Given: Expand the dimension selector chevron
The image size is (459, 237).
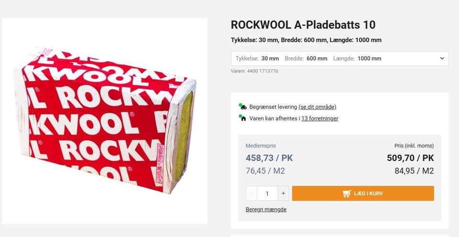Looking at the screenshot, I should (442, 59).
